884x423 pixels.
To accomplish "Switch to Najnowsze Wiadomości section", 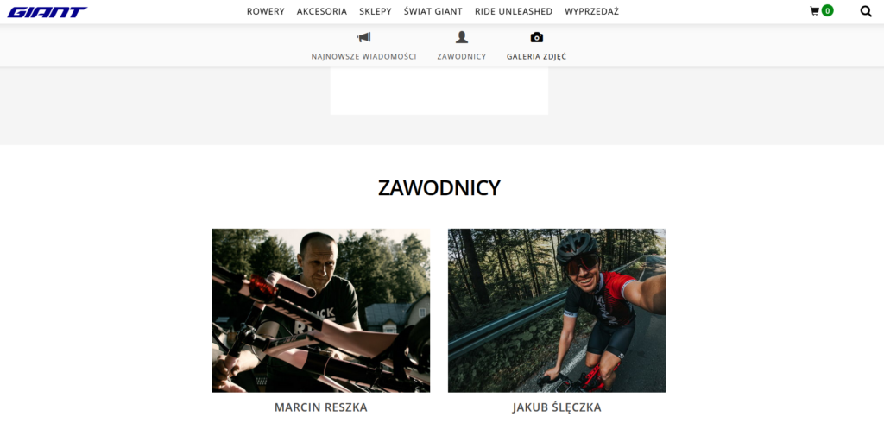I will coord(363,56).
